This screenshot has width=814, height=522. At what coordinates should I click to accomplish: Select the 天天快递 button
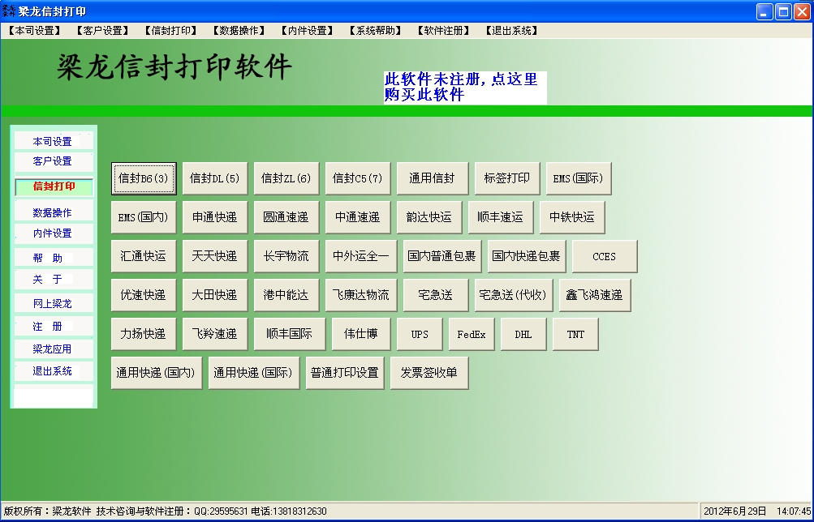tap(215, 256)
